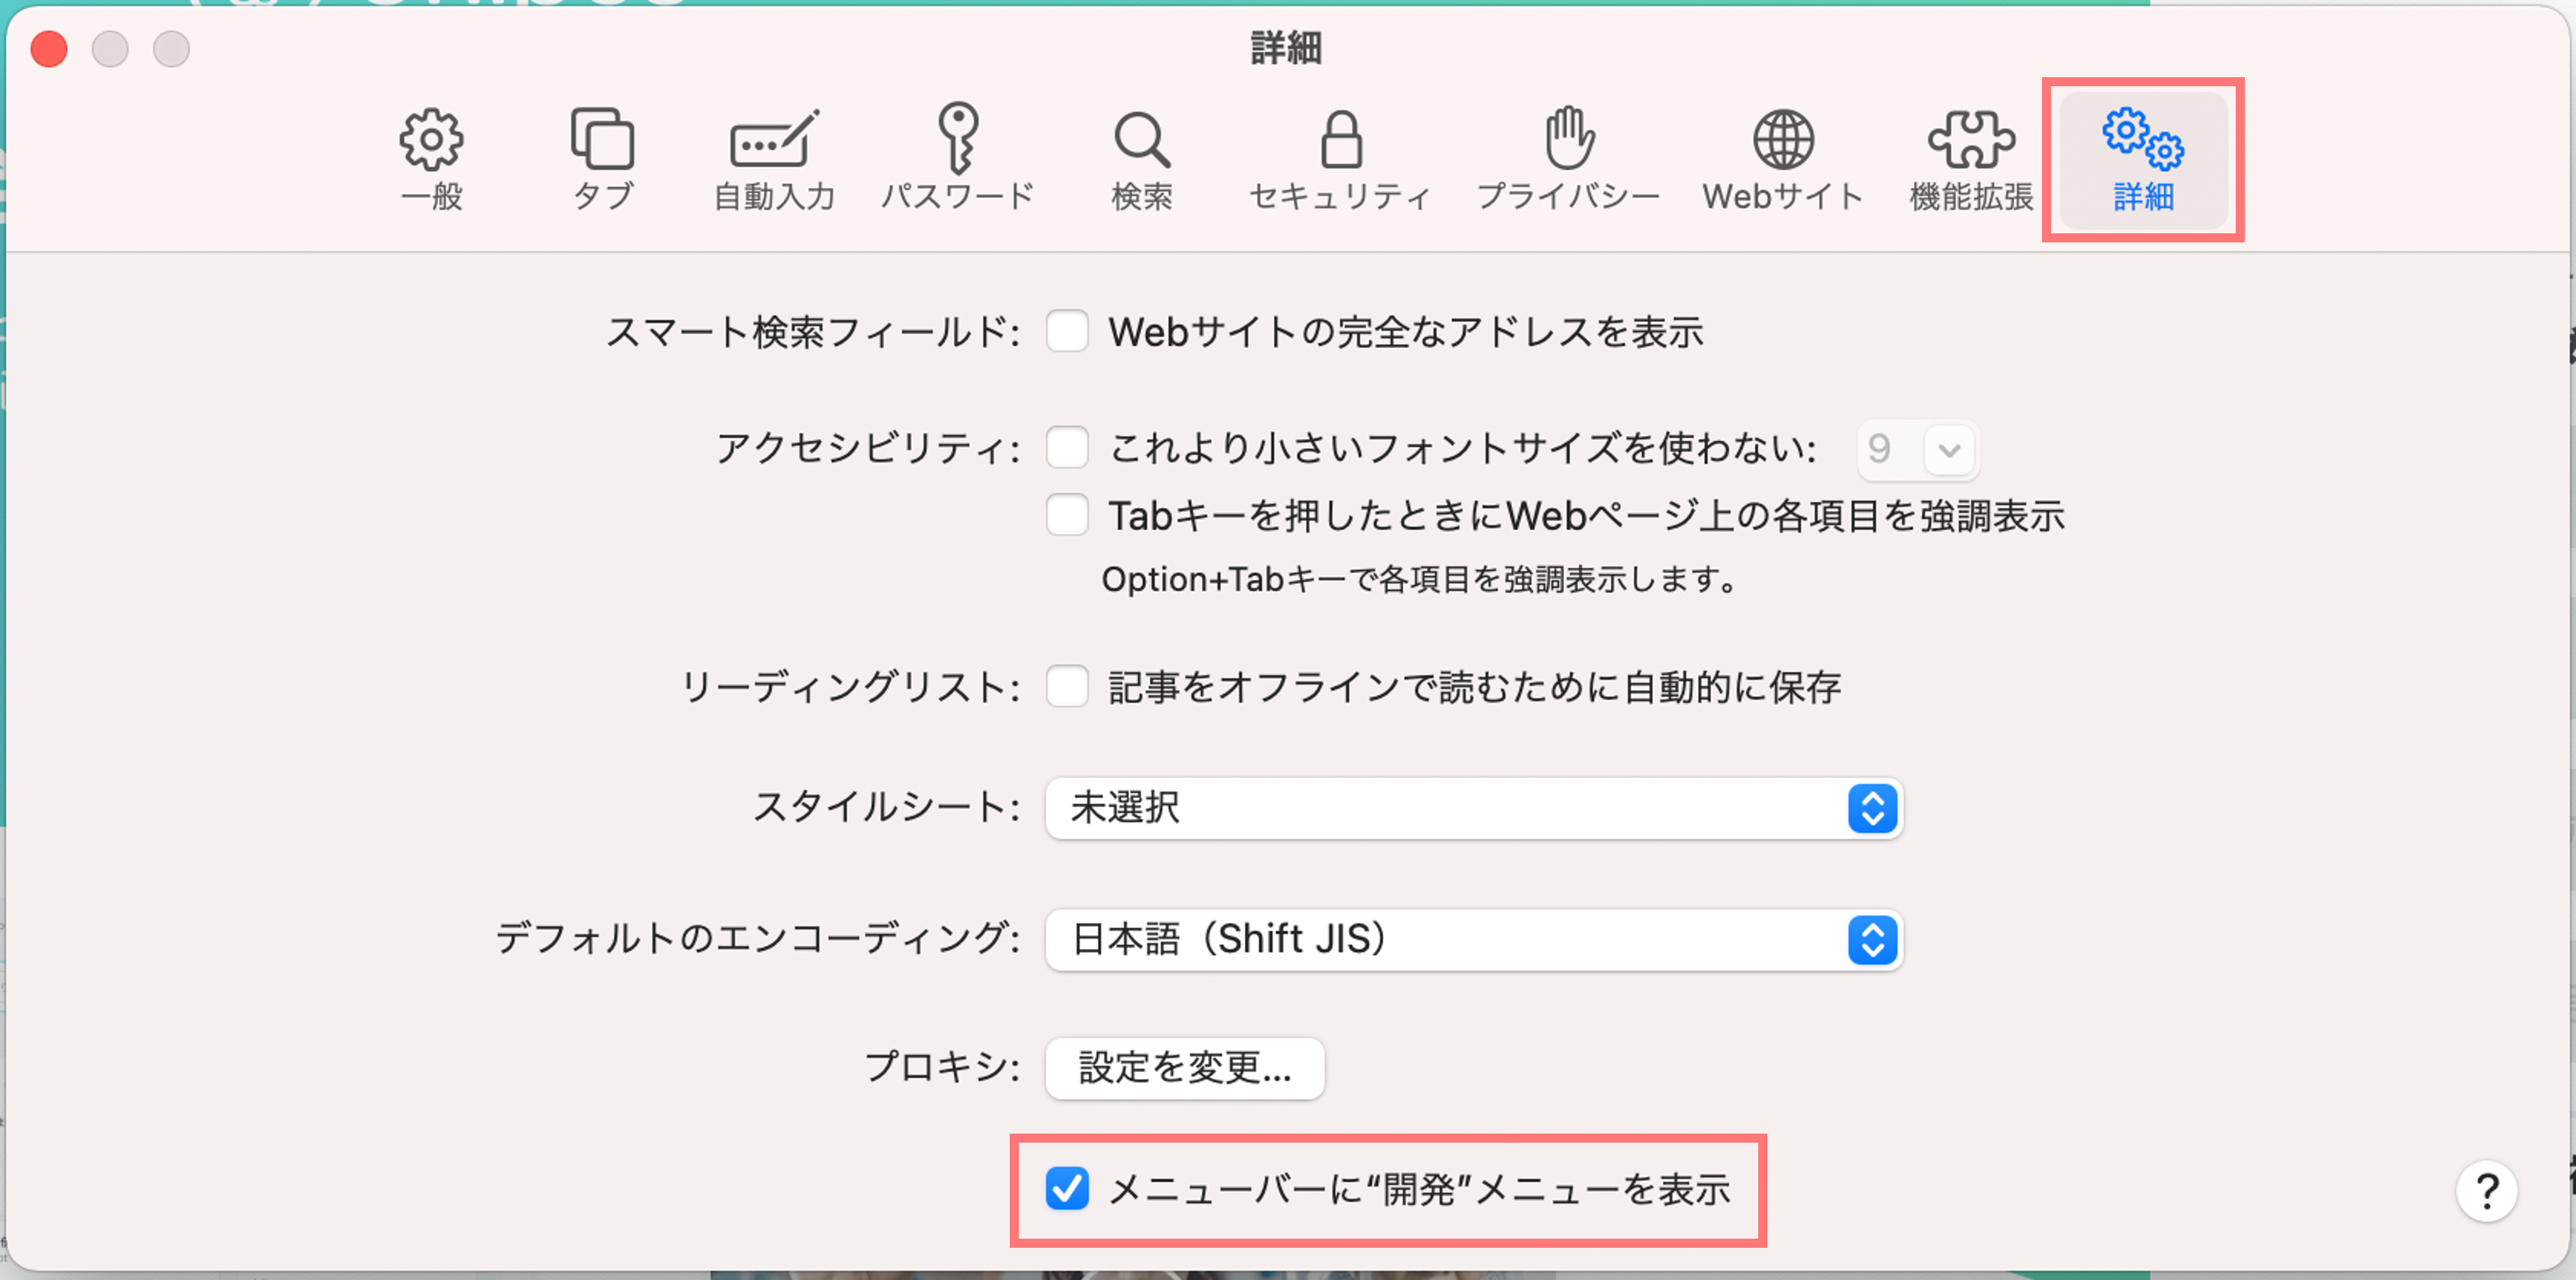This screenshot has width=2576, height=1280.
Task: Open the Webサイト globe pane
Action: 1783,160
